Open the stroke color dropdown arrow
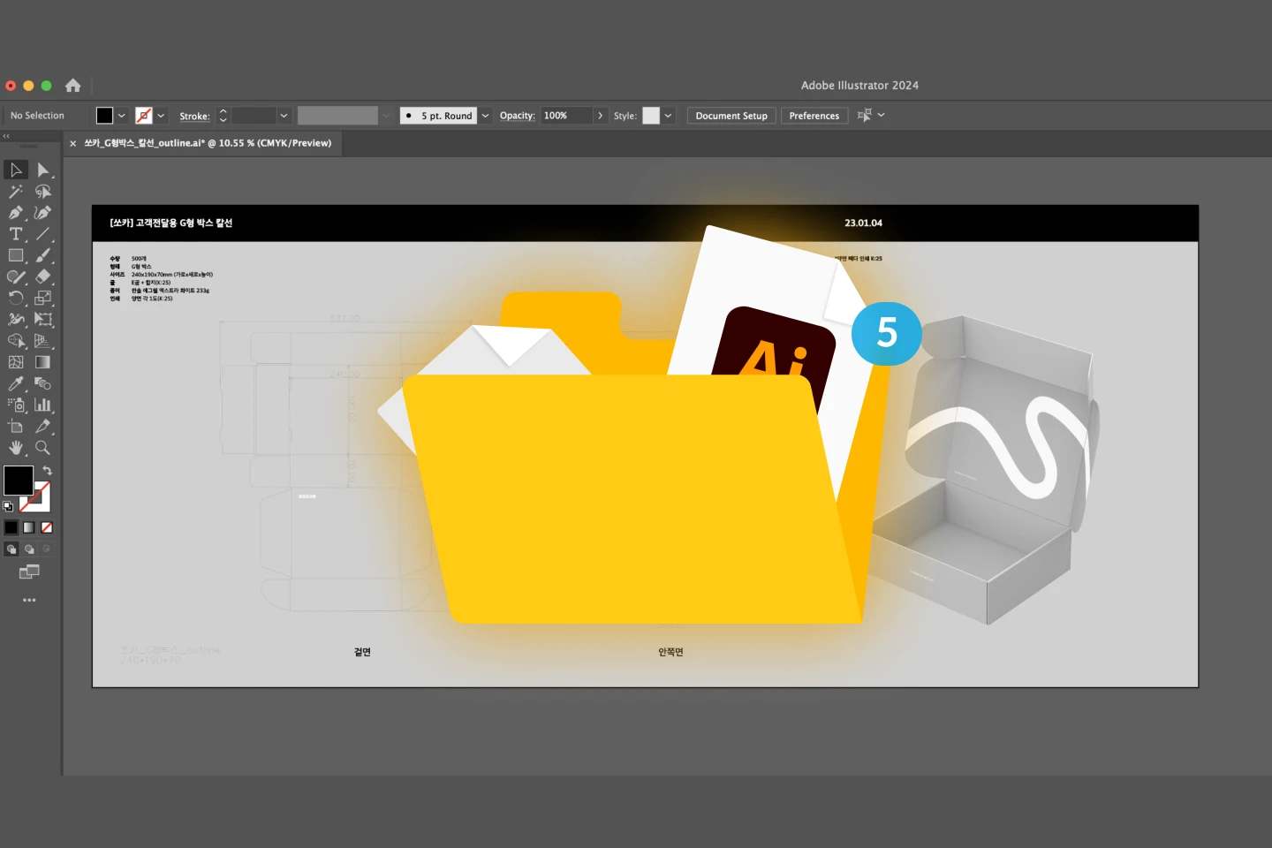 (161, 116)
